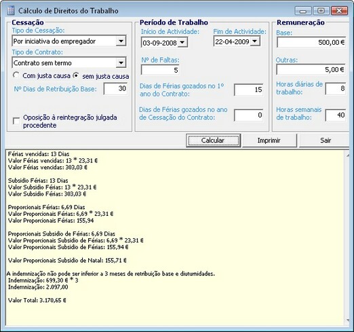Select the sem justa causa radio option
Screen dimensions: 354x332
pyautogui.click(x=76, y=75)
